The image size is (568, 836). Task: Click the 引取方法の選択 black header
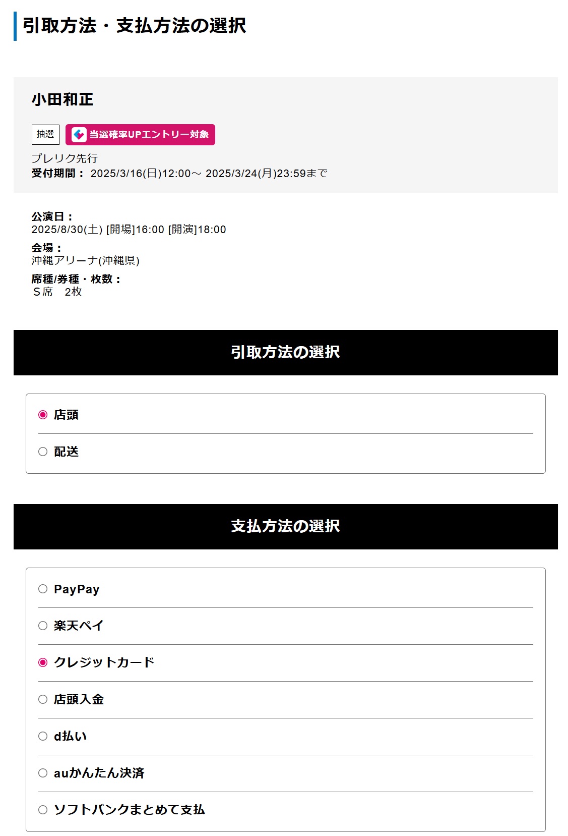click(286, 353)
